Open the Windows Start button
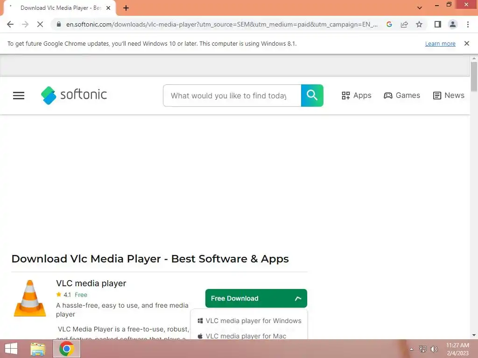The height and width of the screenshot is (358, 478). click(11, 349)
